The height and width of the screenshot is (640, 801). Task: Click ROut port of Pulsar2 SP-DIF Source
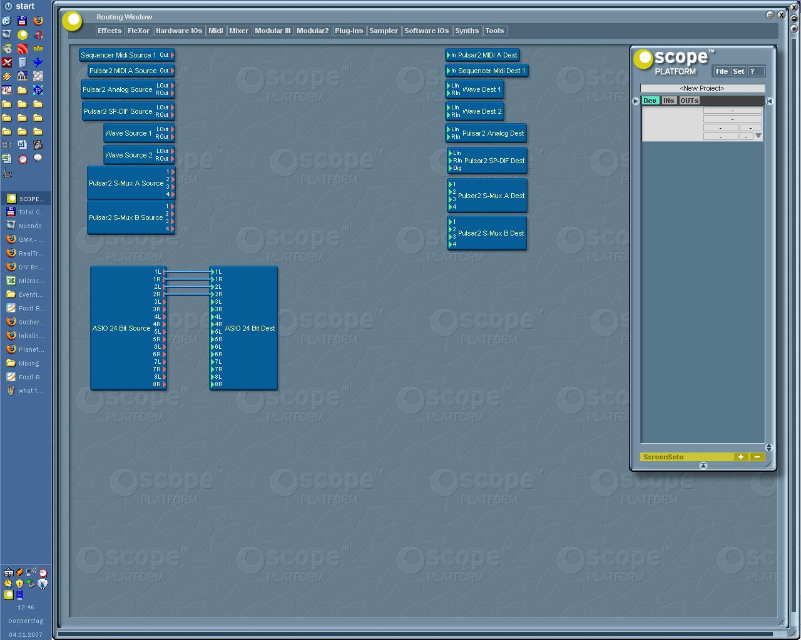[x=172, y=115]
